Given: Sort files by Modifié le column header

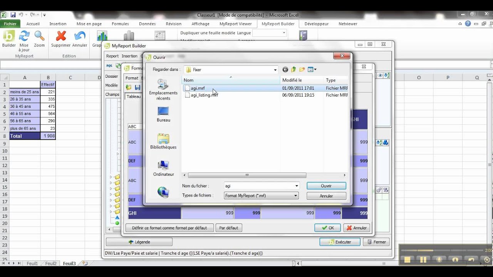Looking at the screenshot, I should tap(302, 80).
